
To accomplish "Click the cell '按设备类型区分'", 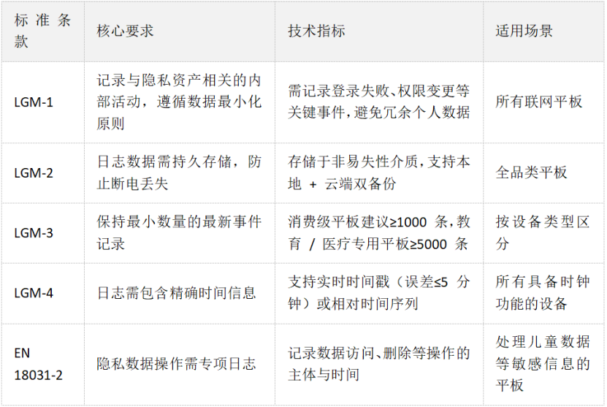I will (x=544, y=233).
